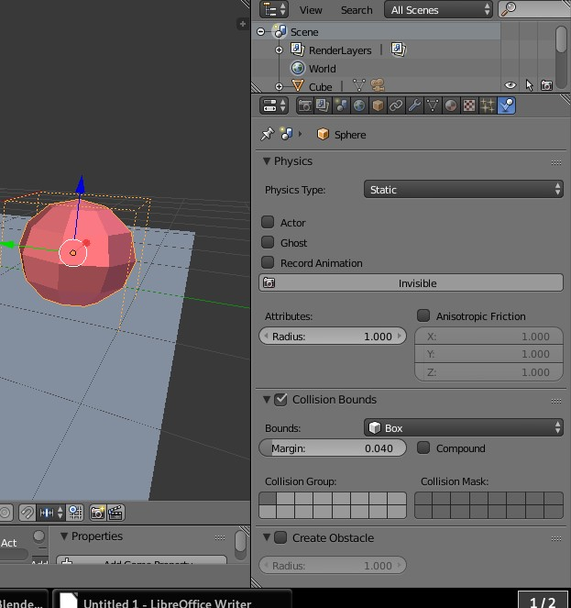Click the Cube mesh data triangle icon in outliner
Image resolution: width=571 pixels, height=608 pixels.
click(359, 85)
